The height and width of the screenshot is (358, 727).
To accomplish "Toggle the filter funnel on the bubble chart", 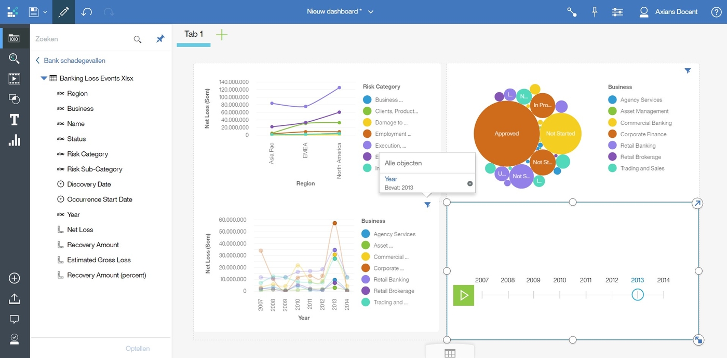I will coord(688,70).
